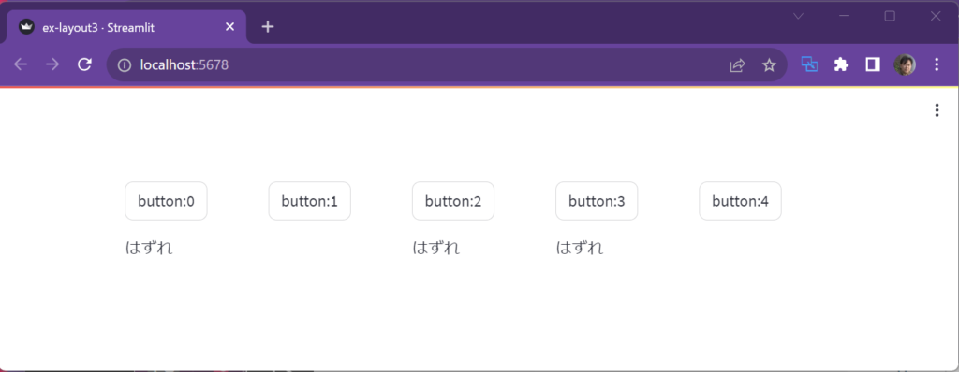Select the button:2 button
This screenshot has height=372, width=959.
(453, 201)
